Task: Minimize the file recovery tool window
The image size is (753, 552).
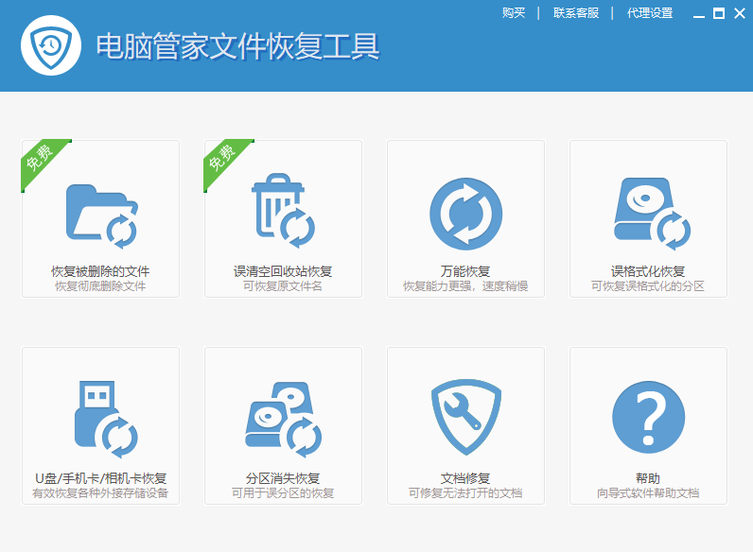Action: click(x=699, y=14)
